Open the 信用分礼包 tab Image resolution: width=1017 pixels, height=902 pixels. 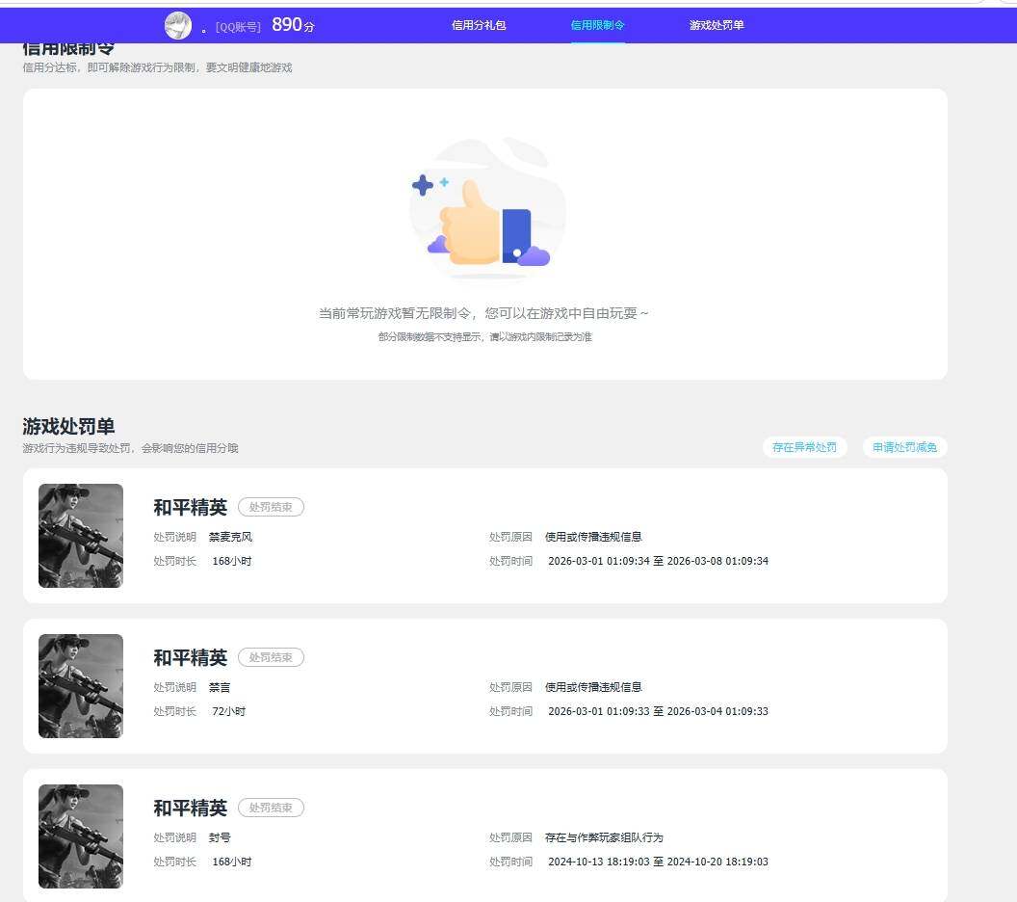click(479, 25)
